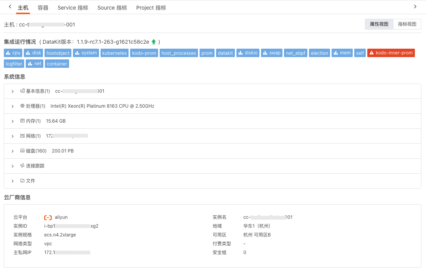Click the hostobject integration tag
Image resolution: width=426 pixels, height=274 pixels.
(58, 53)
